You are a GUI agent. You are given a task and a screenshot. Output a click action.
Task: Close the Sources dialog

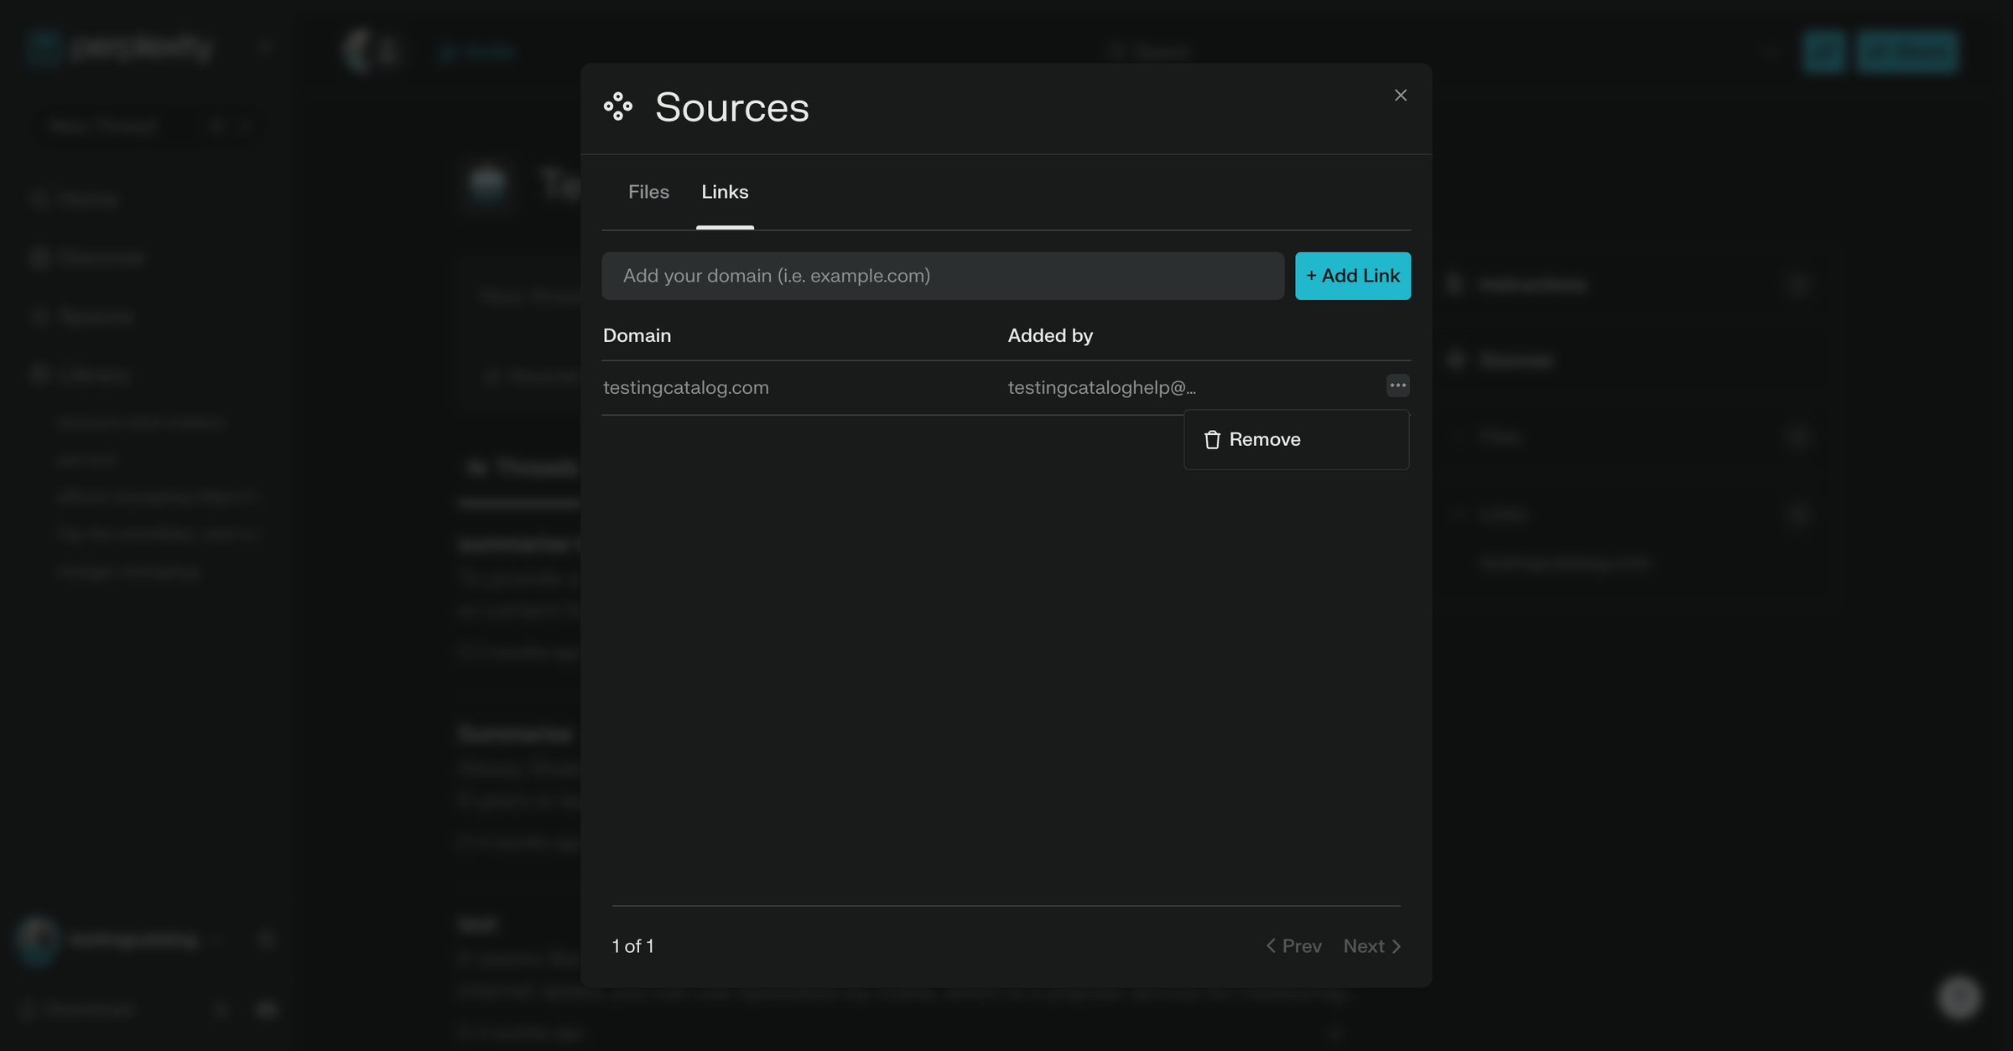click(x=1400, y=95)
